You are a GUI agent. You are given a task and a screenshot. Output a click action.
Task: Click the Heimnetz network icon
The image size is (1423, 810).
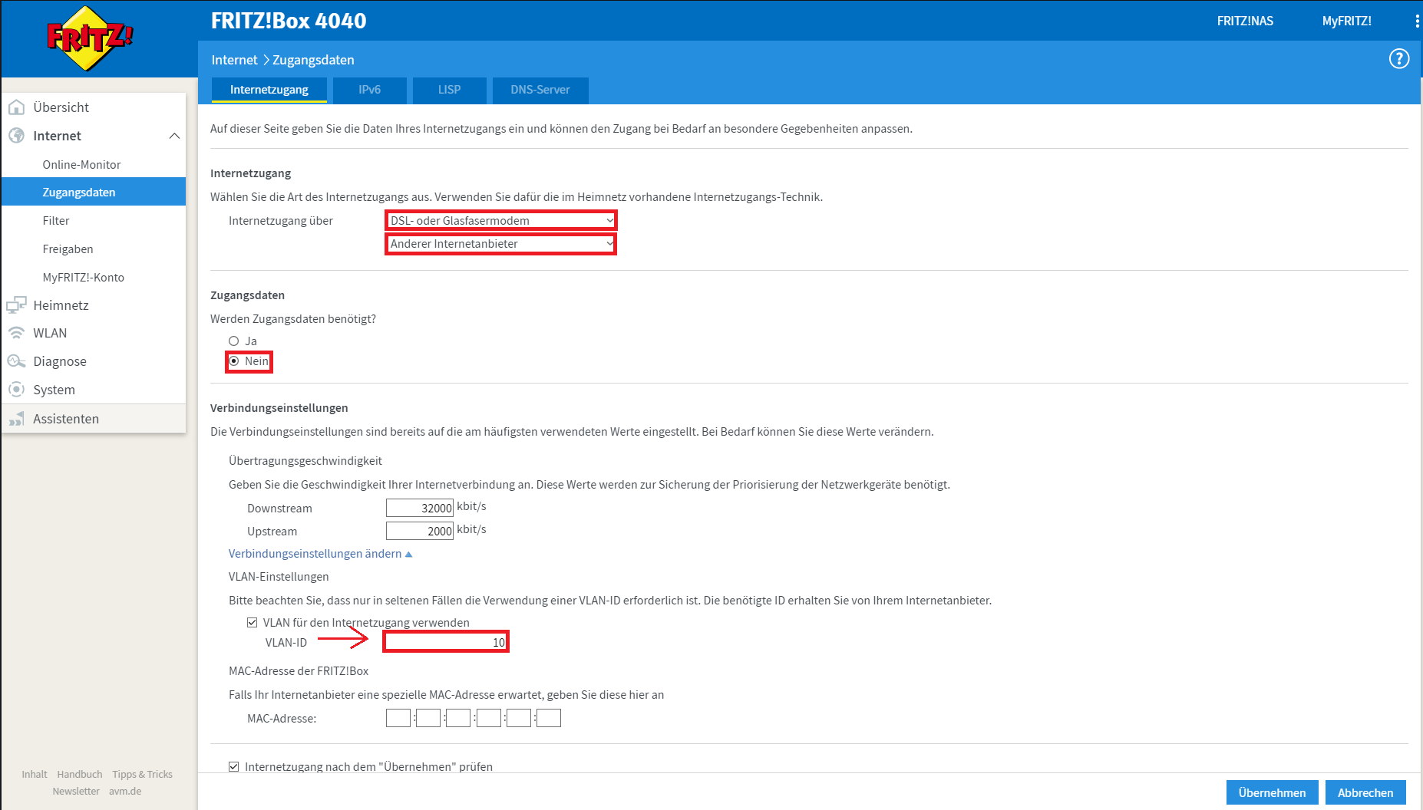tap(16, 305)
